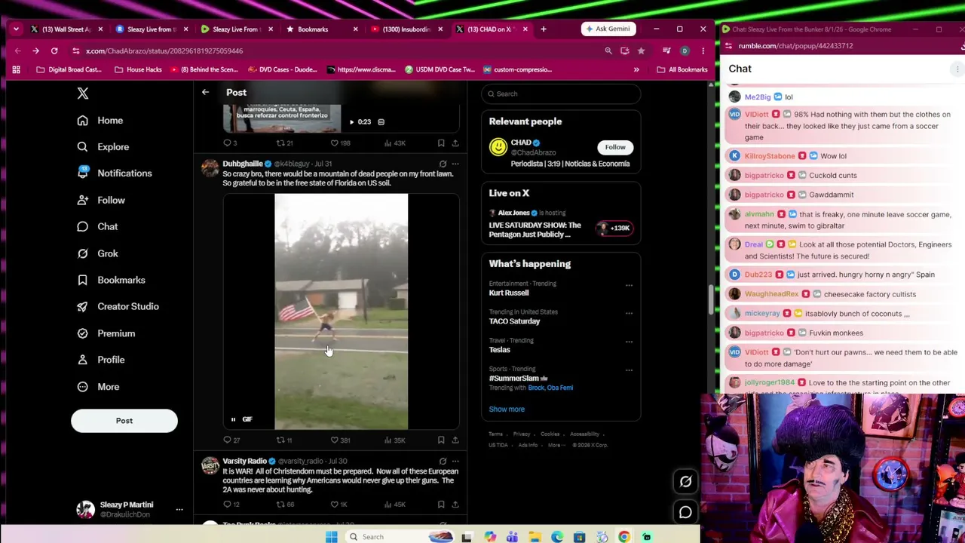This screenshot has width=965, height=543.
Task: Reload the X page in Chrome
Action: click(x=54, y=51)
